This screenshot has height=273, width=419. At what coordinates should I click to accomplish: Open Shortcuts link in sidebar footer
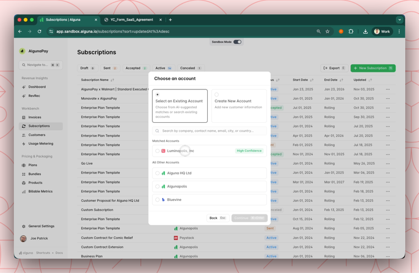click(x=43, y=253)
